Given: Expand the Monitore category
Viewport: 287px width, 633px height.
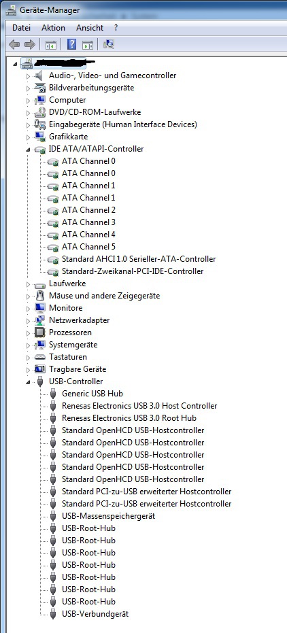Looking at the screenshot, I should click(x=28, y=308).
